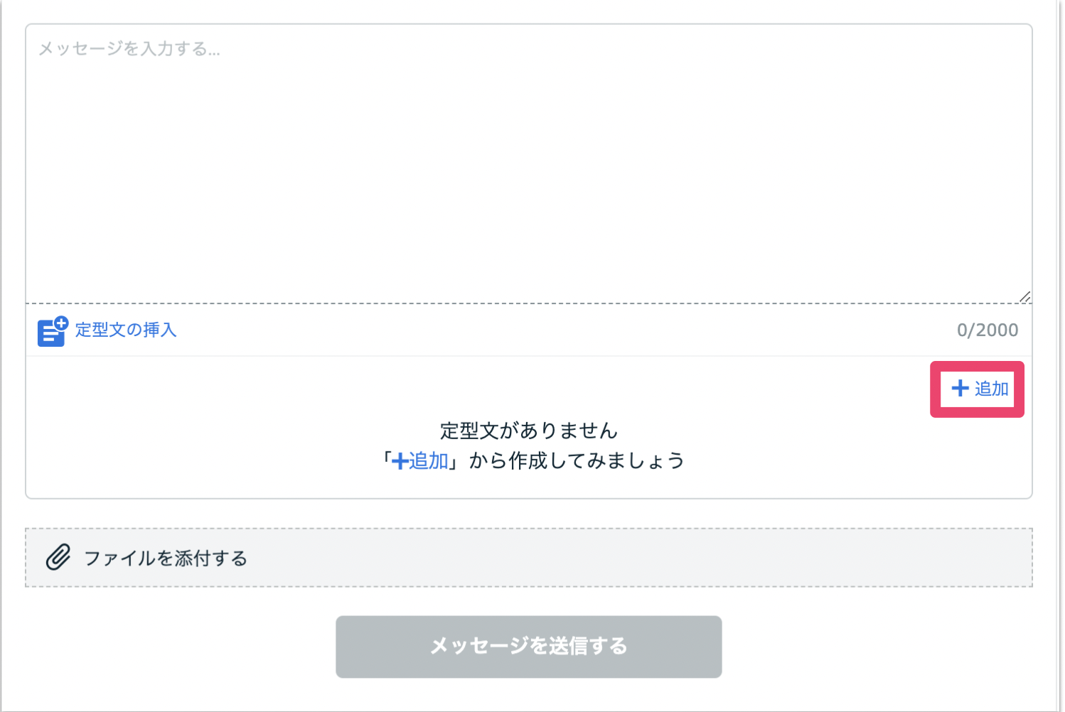Image resolution: width=1065 pixels, height=712 pixels.
Task: Click the plus icon in highlighted 追加 button
Action: [x=960, y=388]
